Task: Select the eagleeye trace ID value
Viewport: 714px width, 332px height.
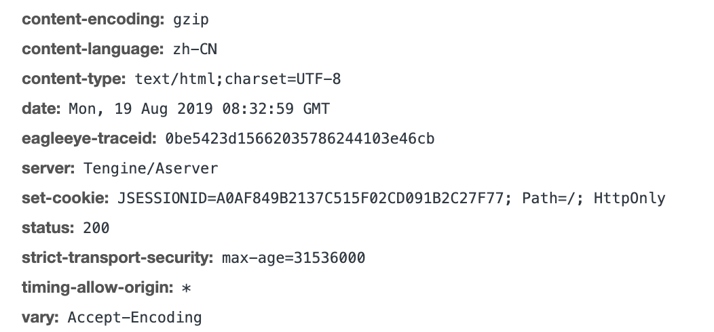Action: coord(299,139)
